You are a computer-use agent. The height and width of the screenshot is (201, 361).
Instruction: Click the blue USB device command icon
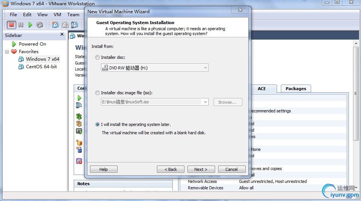[x=79, y=150]
